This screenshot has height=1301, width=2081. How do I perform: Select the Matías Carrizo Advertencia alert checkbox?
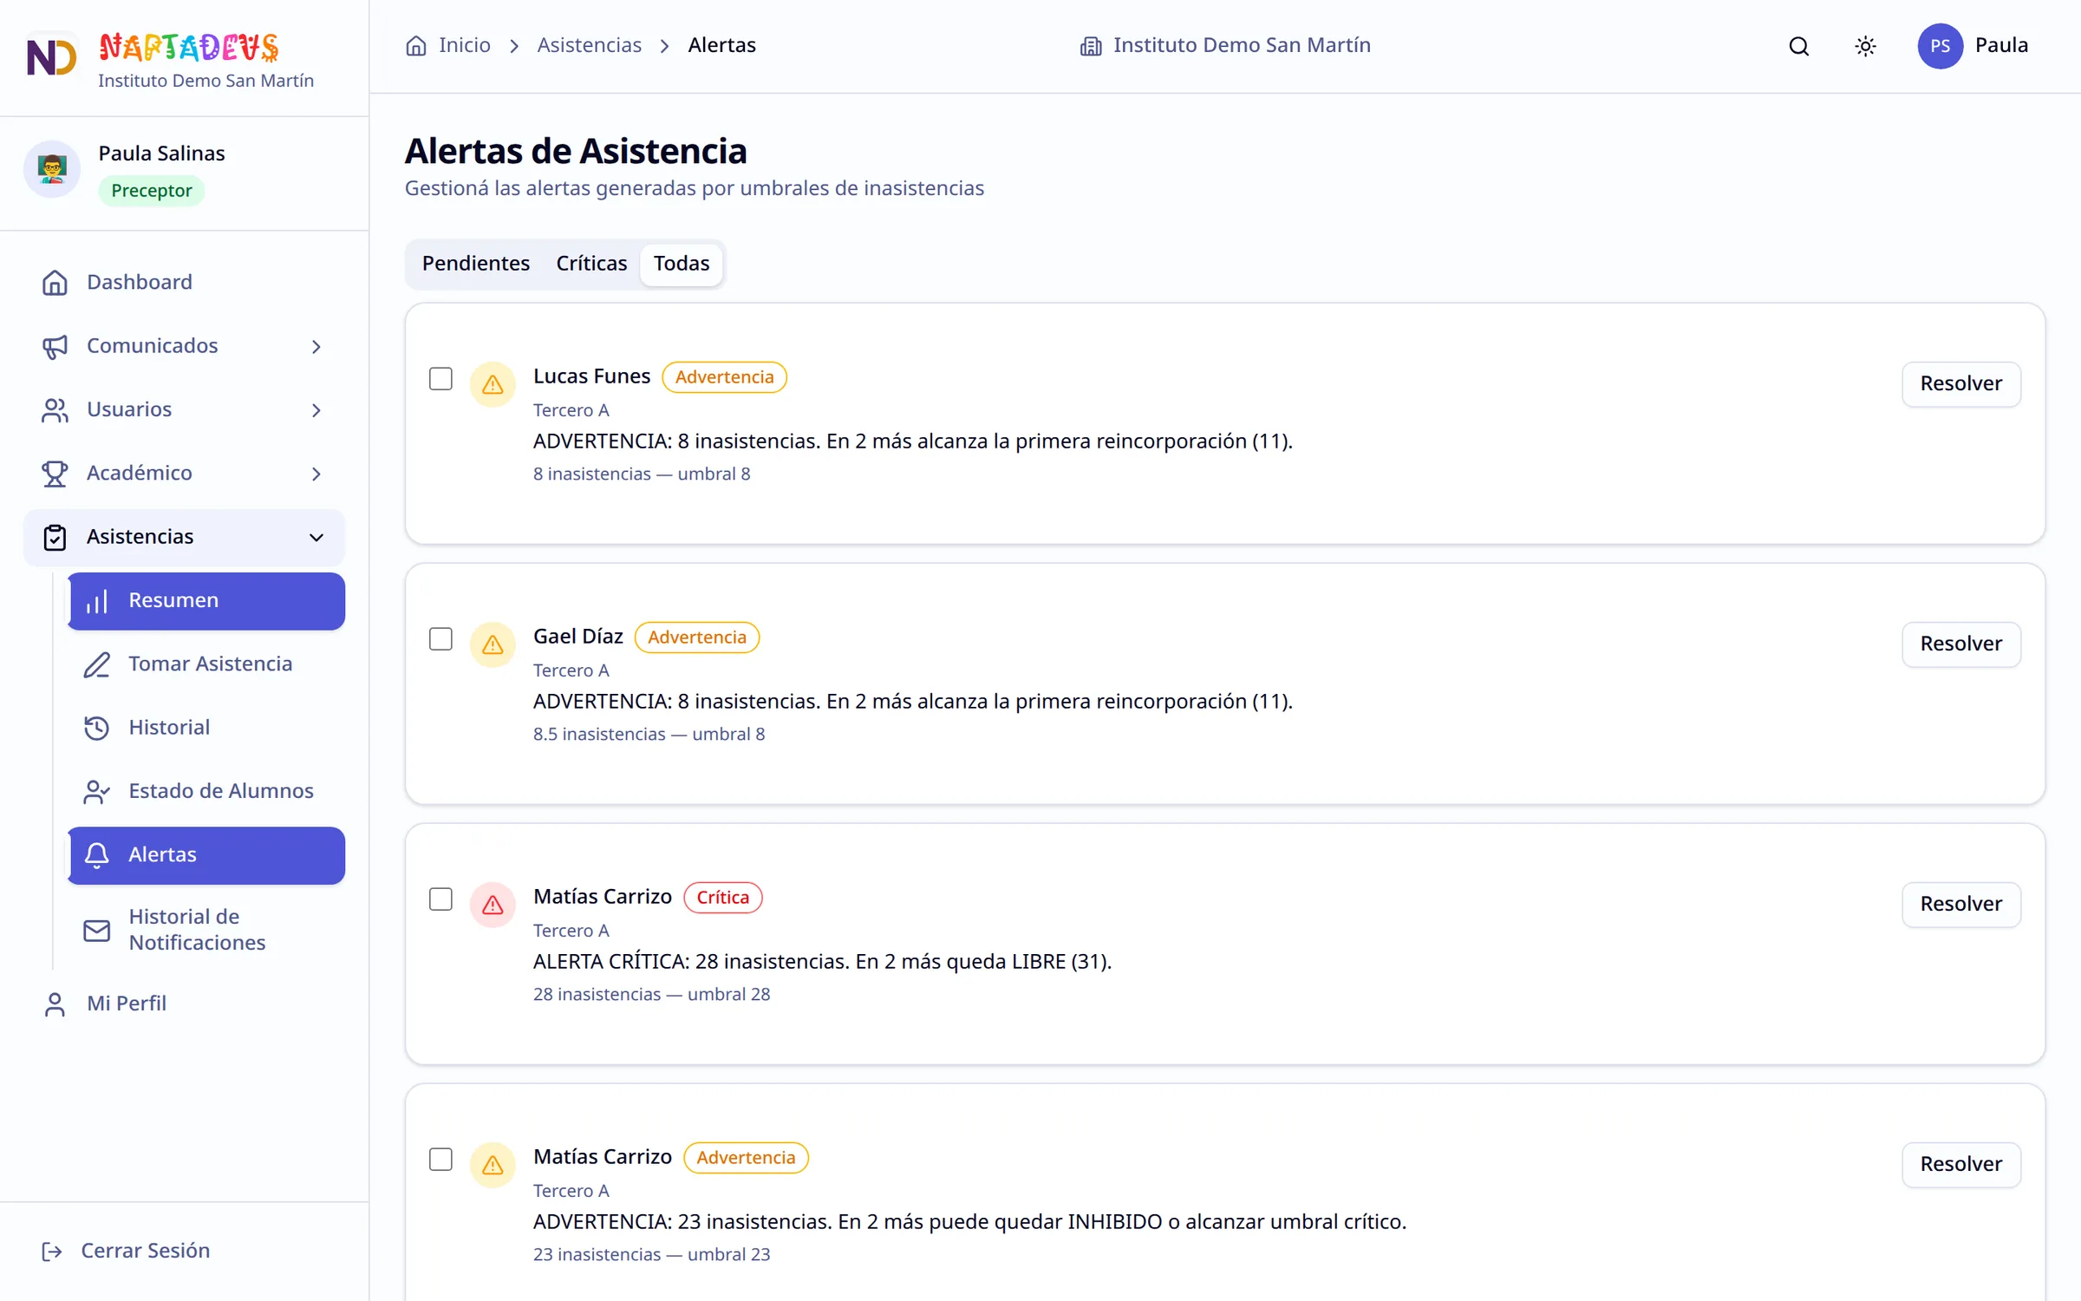point(440,1160)
